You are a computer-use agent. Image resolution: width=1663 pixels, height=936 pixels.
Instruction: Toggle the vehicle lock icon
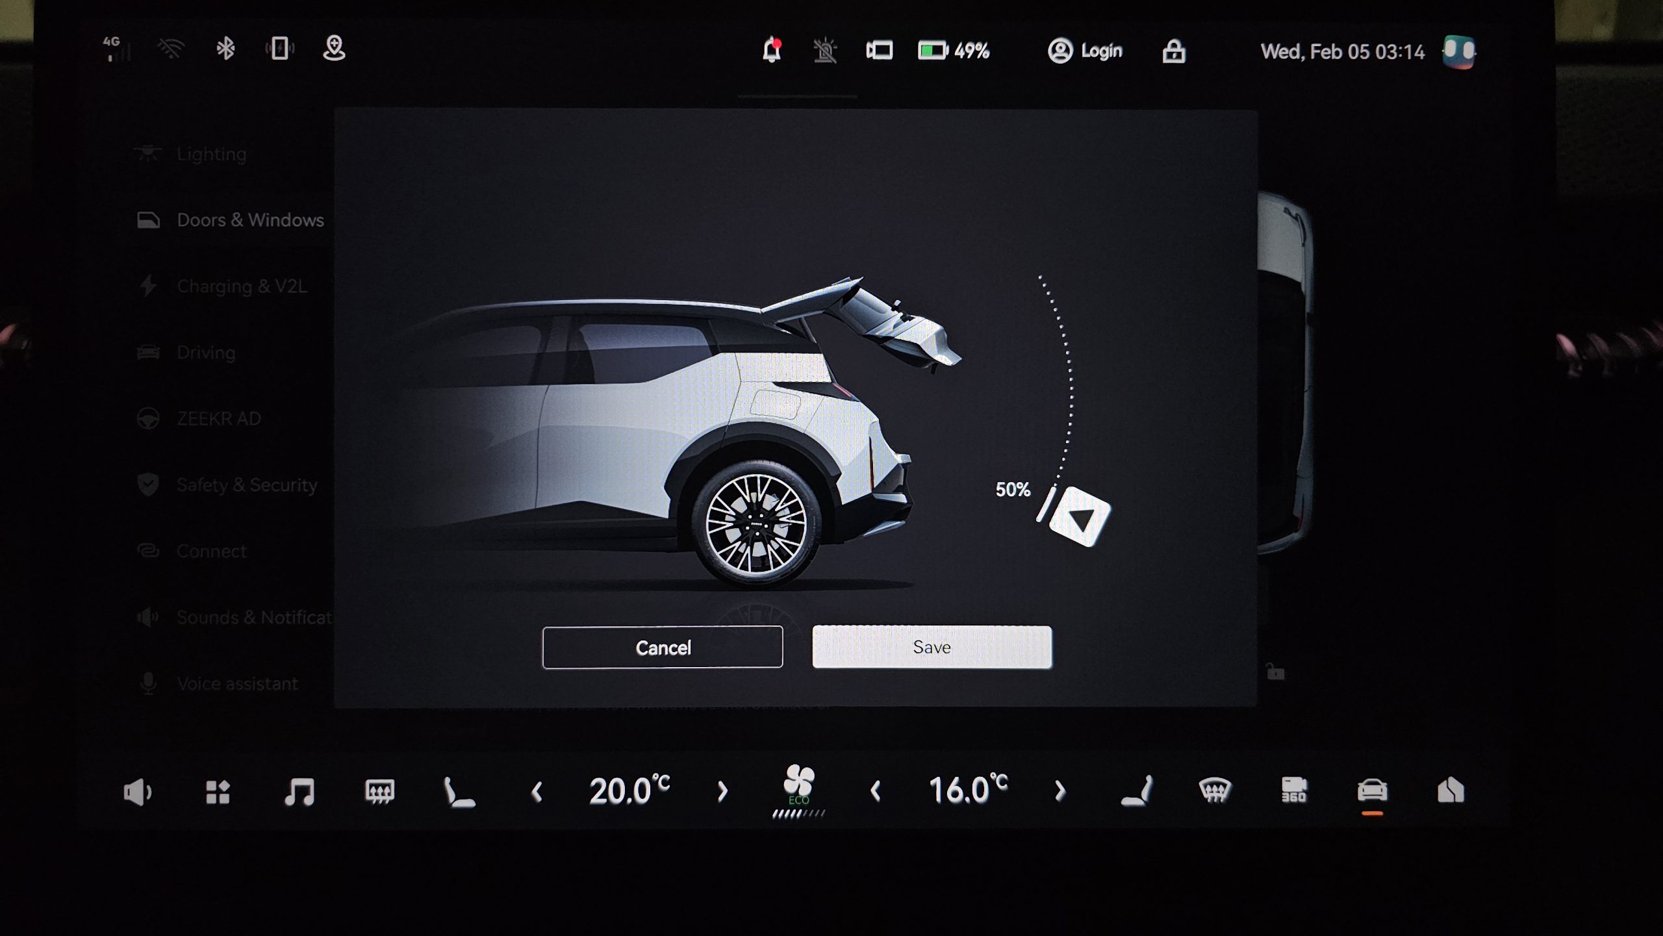[x=1173, y=51]
